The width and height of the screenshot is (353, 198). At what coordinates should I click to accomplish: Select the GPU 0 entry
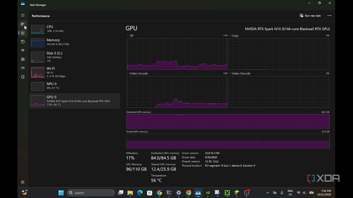[74, 101]
